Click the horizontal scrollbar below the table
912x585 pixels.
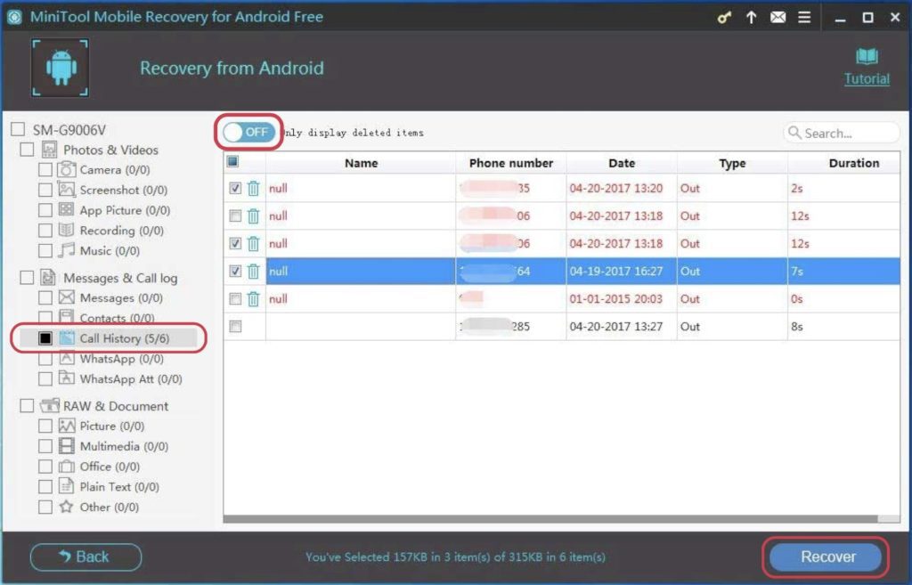pos(550,519)
